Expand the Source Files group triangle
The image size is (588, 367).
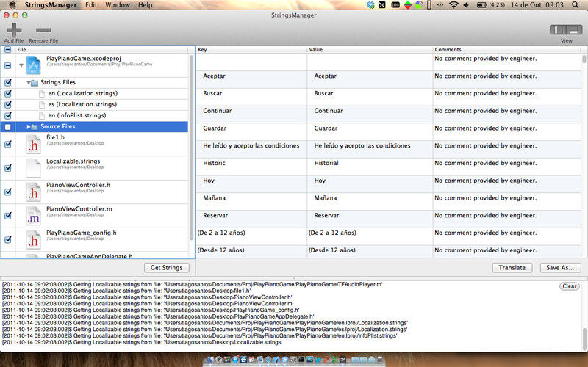[x=29, y=127]
